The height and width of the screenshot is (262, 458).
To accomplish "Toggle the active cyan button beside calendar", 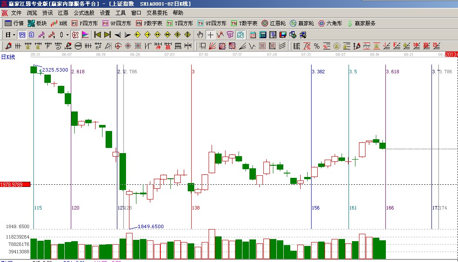I will click(x=240, y=35).
